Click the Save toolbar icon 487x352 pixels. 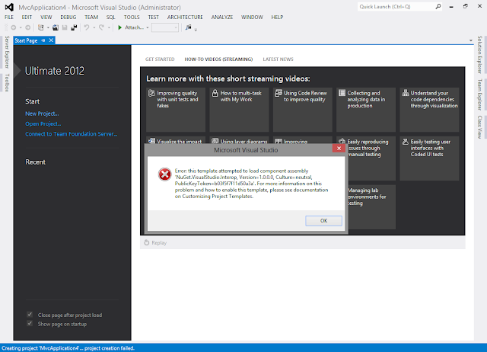65,27
